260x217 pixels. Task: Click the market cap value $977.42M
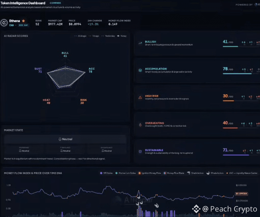click(x=55, y=24)
